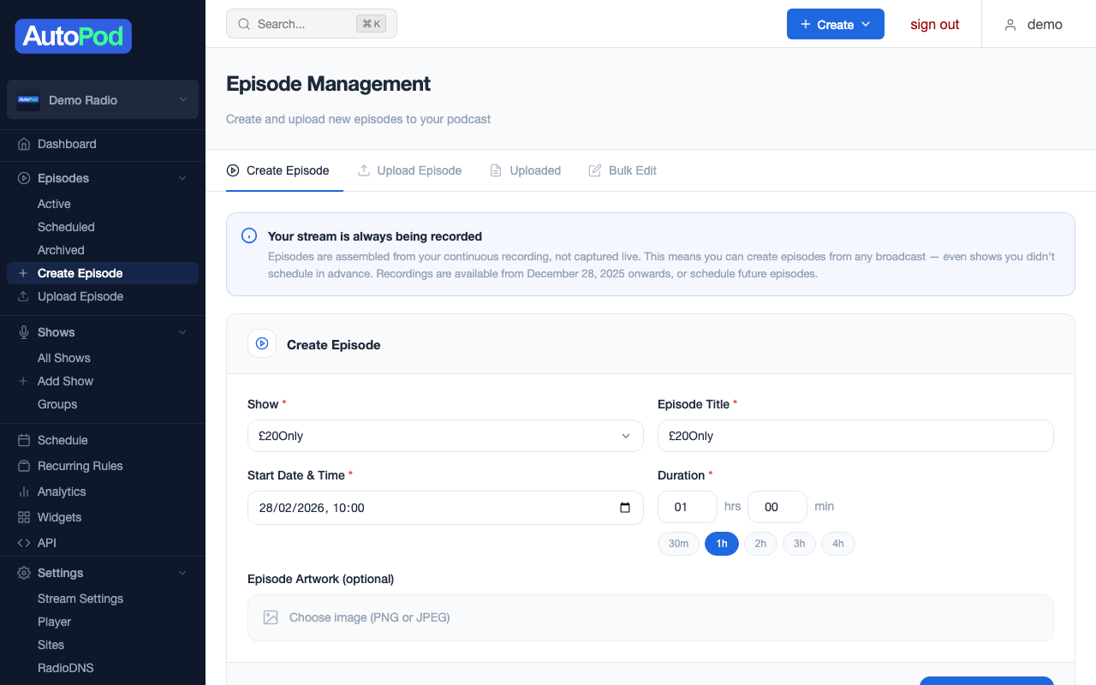Select the Create Episode play icon

(262, 343)
